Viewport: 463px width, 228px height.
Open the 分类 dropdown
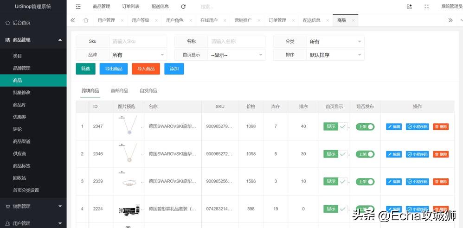(335, 42)
